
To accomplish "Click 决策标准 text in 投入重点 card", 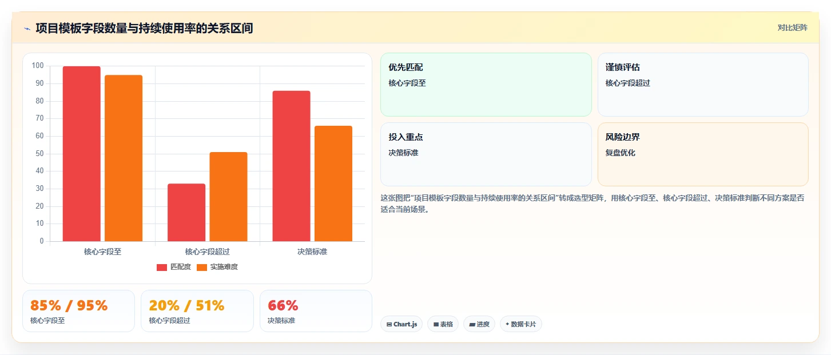I will click(x=404, y=153).
